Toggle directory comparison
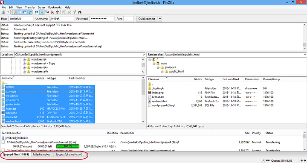The height and width of the screenshot is (163, 307). (x=70, y=12)
